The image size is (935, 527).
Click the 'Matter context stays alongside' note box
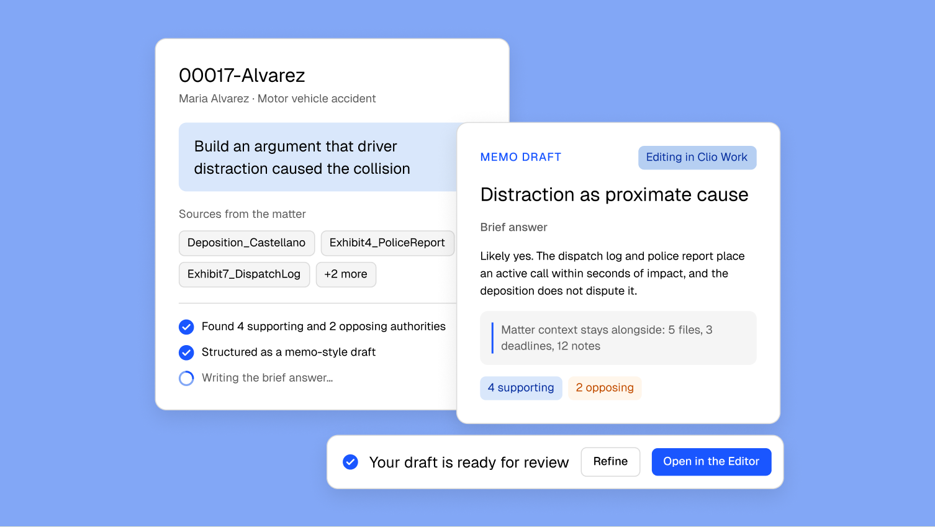(x=618, y=338)
